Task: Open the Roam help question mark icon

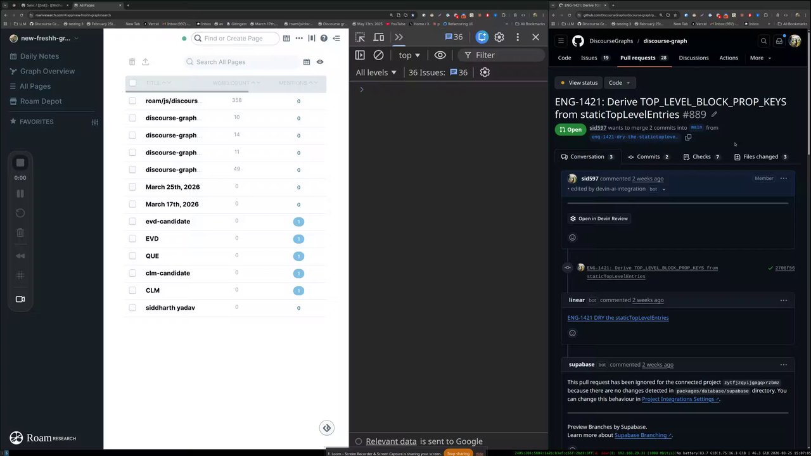Action: pyautogui.click(x=324, y=38)
